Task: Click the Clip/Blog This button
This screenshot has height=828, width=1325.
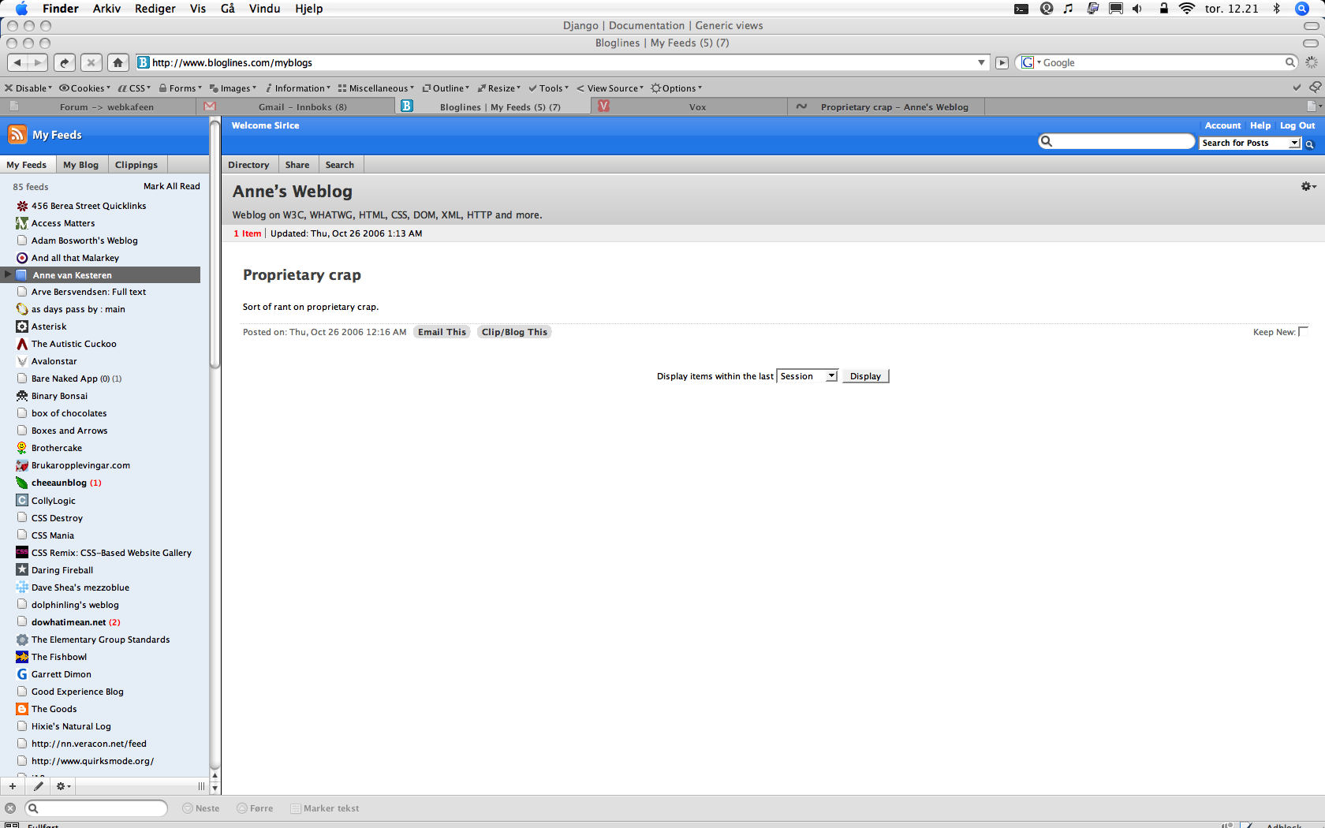Action: 514,332
